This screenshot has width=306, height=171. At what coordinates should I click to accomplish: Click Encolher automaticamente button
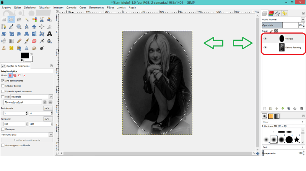[26, 140]
